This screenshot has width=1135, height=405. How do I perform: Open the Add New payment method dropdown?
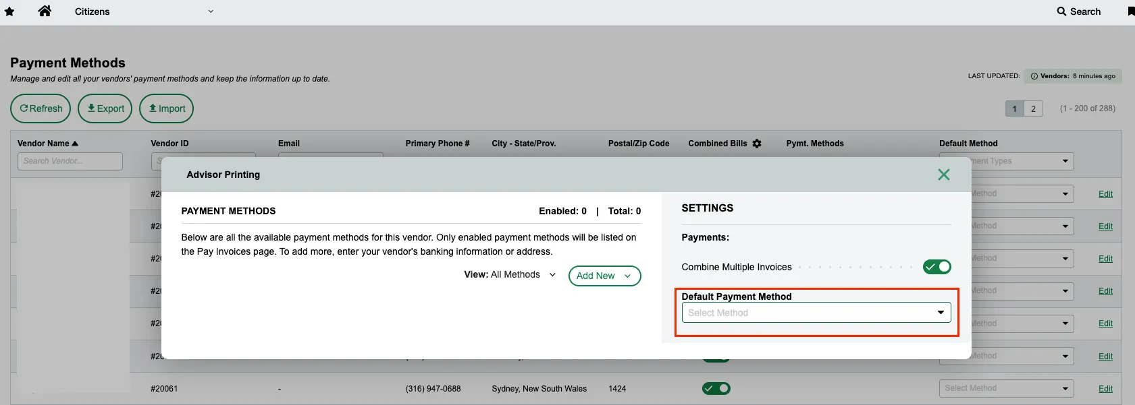click(x=604, y=276)
